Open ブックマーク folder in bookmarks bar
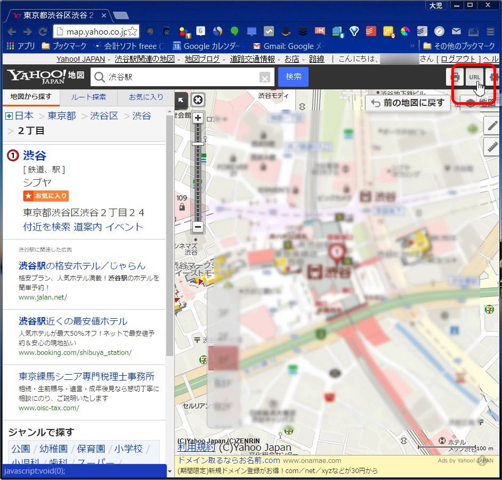Viewport: 502px width, 480px height. click(64, 46)
